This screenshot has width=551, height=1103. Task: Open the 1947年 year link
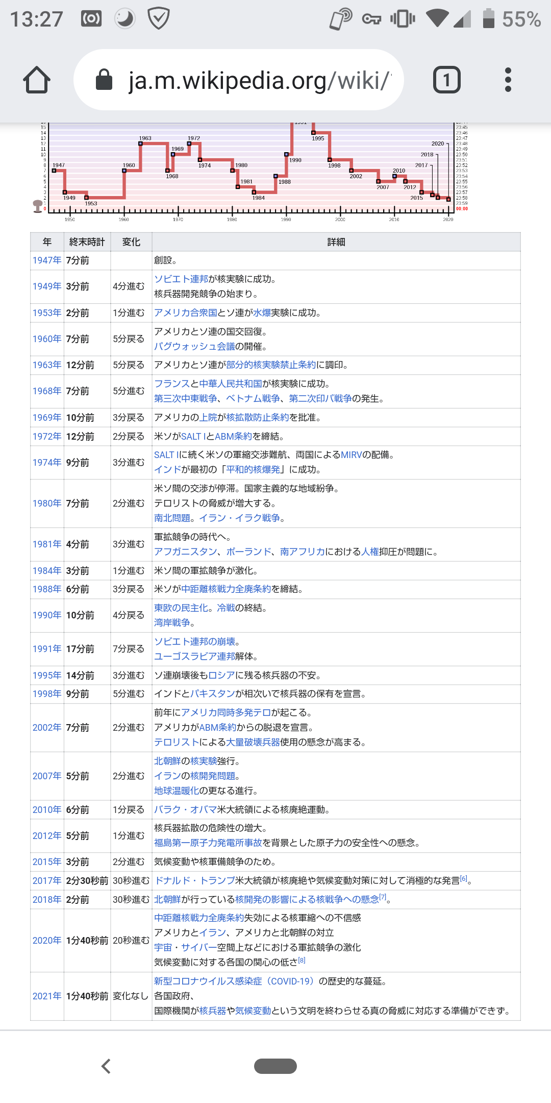coord(47,260)
